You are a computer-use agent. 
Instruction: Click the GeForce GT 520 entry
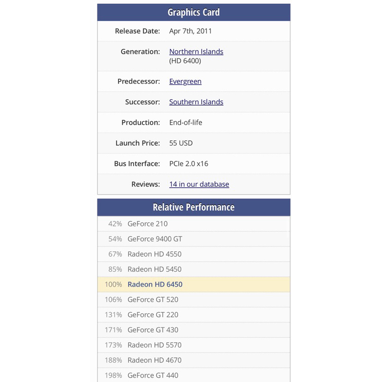153,300
